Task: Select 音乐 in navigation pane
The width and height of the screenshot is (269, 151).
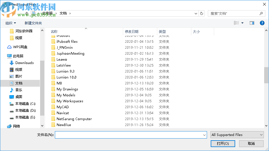Action: (x=16, y=90)
